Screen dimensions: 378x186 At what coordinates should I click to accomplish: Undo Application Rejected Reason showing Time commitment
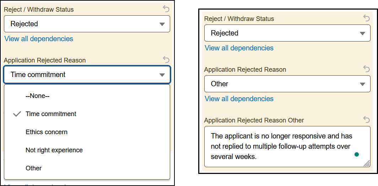166,60
